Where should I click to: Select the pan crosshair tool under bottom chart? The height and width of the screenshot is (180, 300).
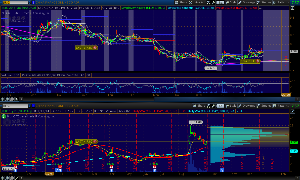click(3, 178)
